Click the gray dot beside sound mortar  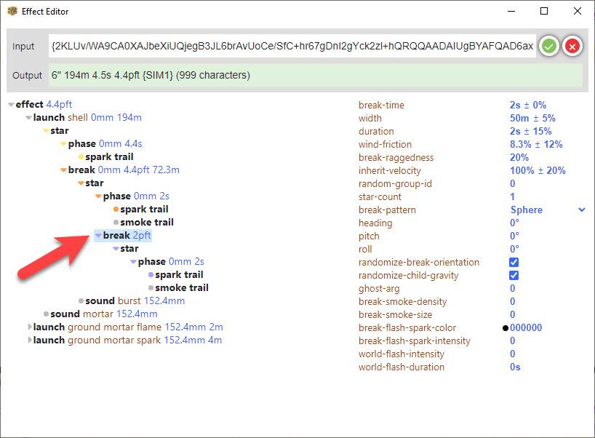click(46, 314)
